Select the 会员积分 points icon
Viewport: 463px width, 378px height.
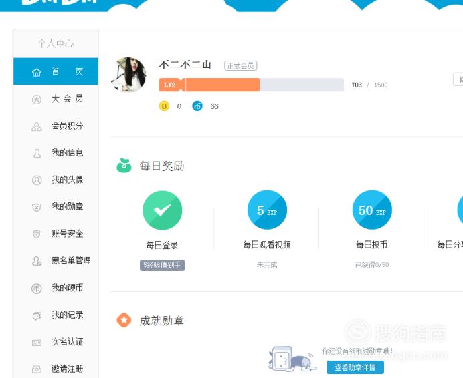coord(37,126)
